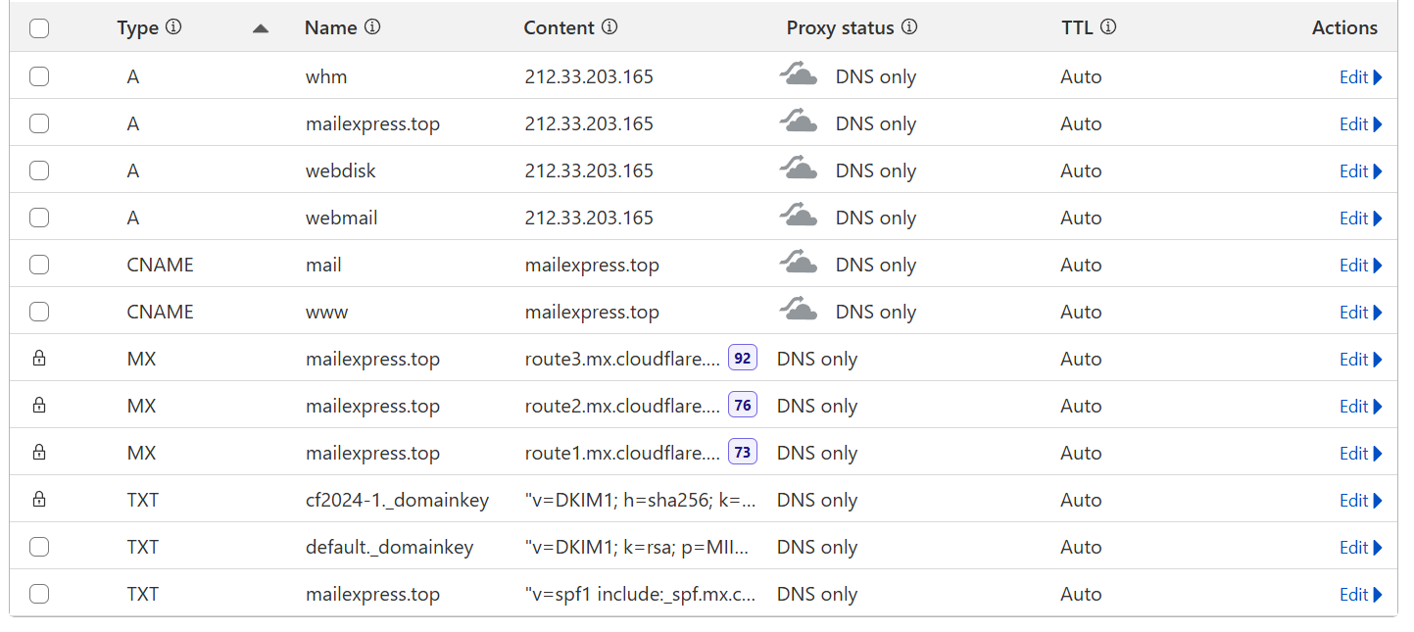Click the lock icon on cf2024-1._domainkey record
The height and width of the screenshot is (632, 1414).
tap(39, 500)
